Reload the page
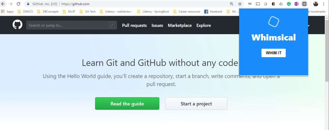The height and width of the screenshot is (130, 329). click(x=18, y=4)
